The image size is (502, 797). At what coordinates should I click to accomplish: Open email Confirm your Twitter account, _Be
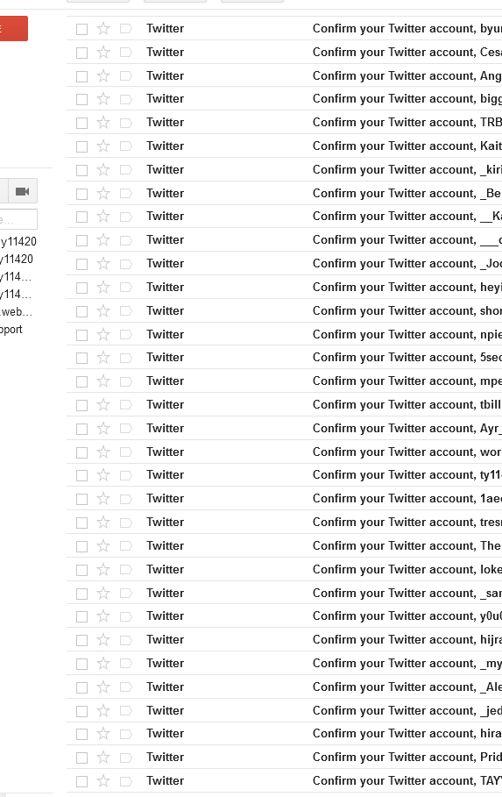407,193
